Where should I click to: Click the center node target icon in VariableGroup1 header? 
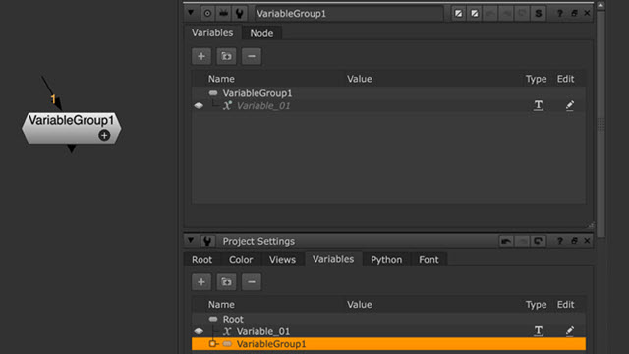[207, 13]
